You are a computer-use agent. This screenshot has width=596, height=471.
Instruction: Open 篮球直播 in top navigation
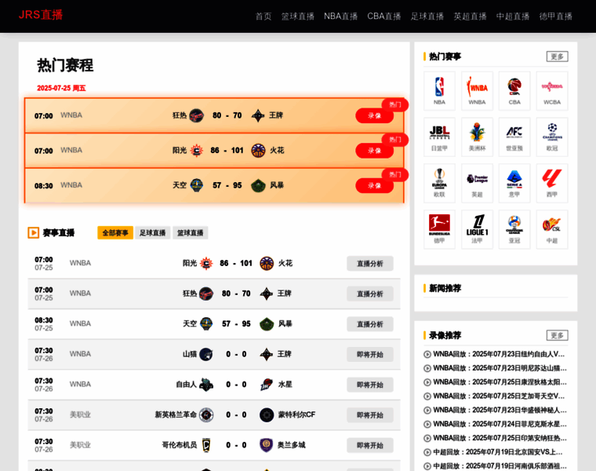pos(298,16)
